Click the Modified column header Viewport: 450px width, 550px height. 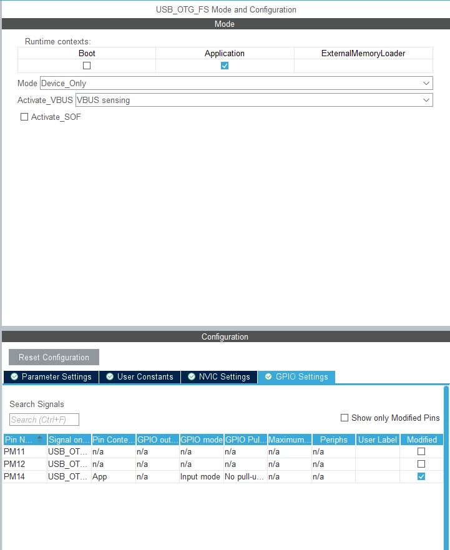click(x=421, y=440)
